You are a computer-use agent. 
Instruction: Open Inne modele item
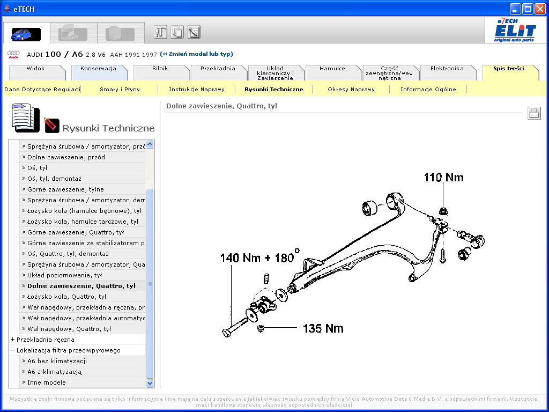[x=83, y=382]
